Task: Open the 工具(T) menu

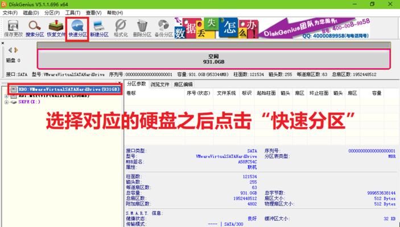Action: click(73, 12)
